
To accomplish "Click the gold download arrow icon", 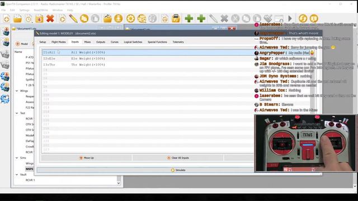I will point(119,18).
